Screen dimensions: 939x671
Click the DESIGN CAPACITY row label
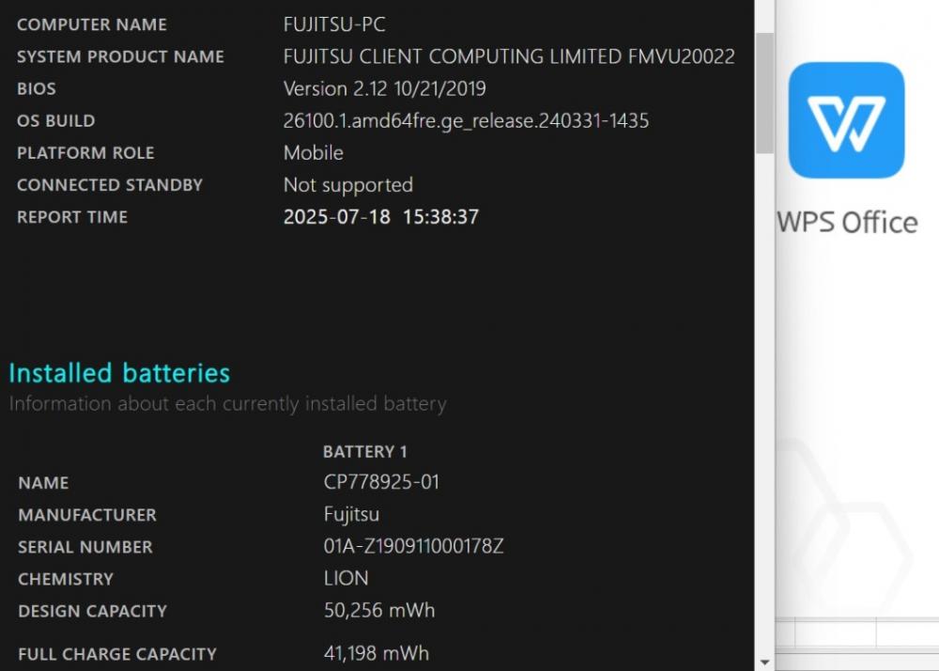point(92,611)
